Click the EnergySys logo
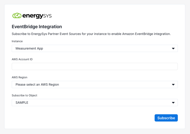 [x=32, y=16]
